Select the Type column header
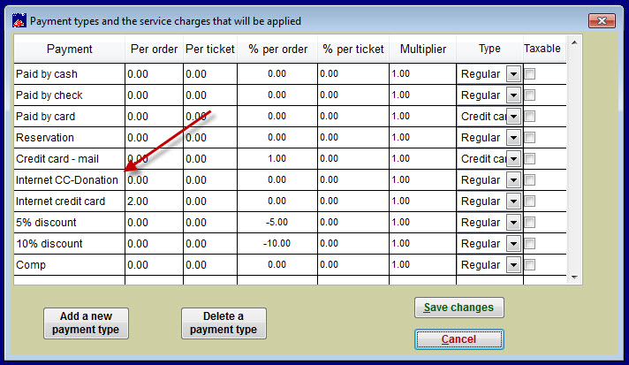Image resolution: width=629 pixels, height=365 pixels. coord(489,49)
